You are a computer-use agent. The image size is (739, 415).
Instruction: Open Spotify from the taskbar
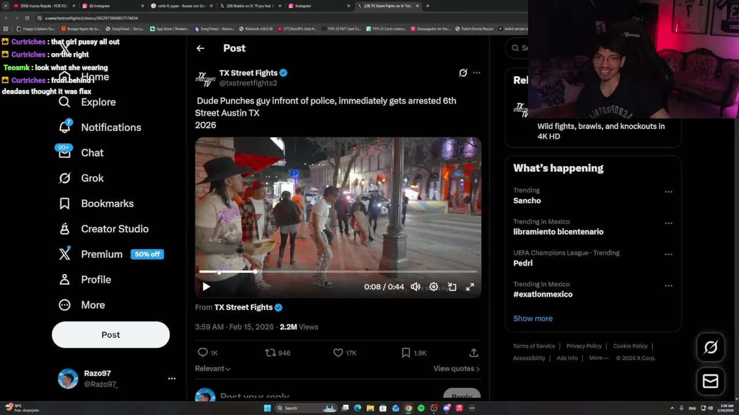(x=421, y=408)
